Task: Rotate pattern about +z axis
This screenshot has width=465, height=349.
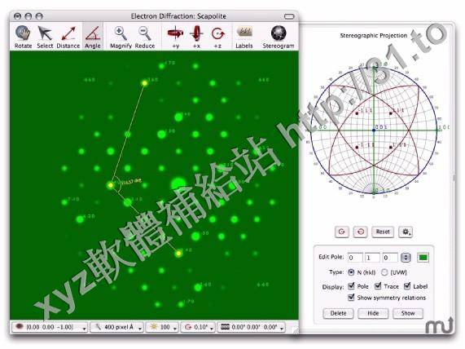Action: (x=217, y=37)
